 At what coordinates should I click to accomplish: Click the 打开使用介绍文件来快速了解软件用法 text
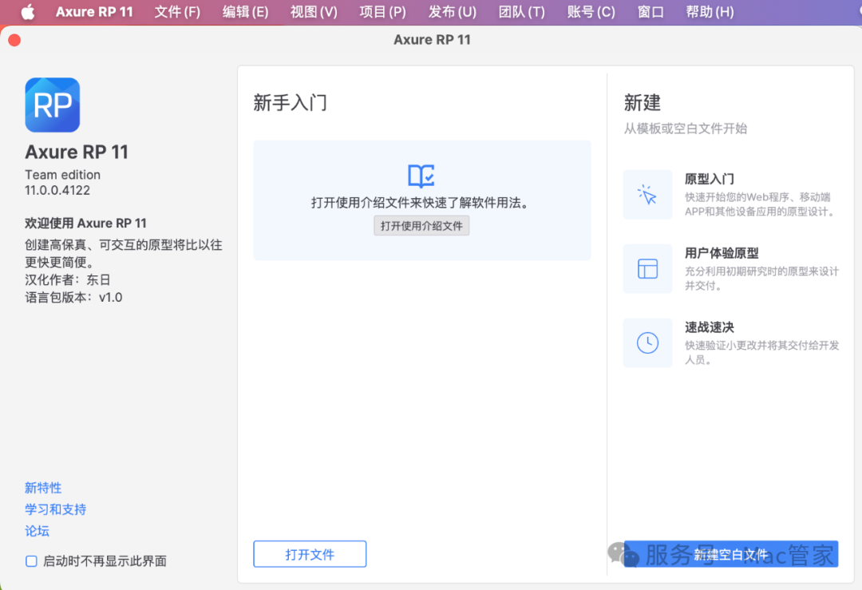tap(421, 203)
